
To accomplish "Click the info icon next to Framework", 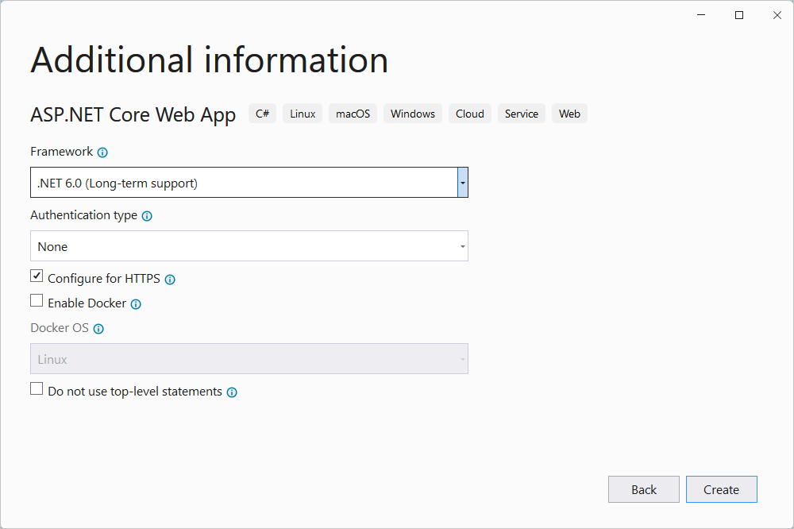I will click(102, 153).
